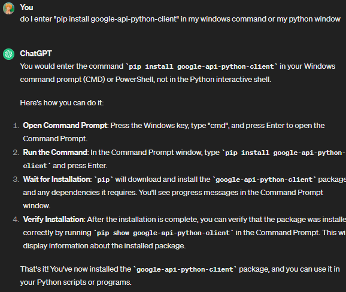Click the pip show google-api-python-client code

click(163, 233)
